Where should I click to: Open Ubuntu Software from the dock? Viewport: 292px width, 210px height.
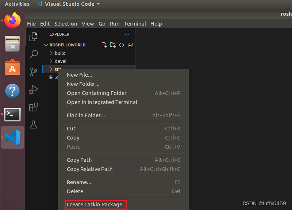12,67
